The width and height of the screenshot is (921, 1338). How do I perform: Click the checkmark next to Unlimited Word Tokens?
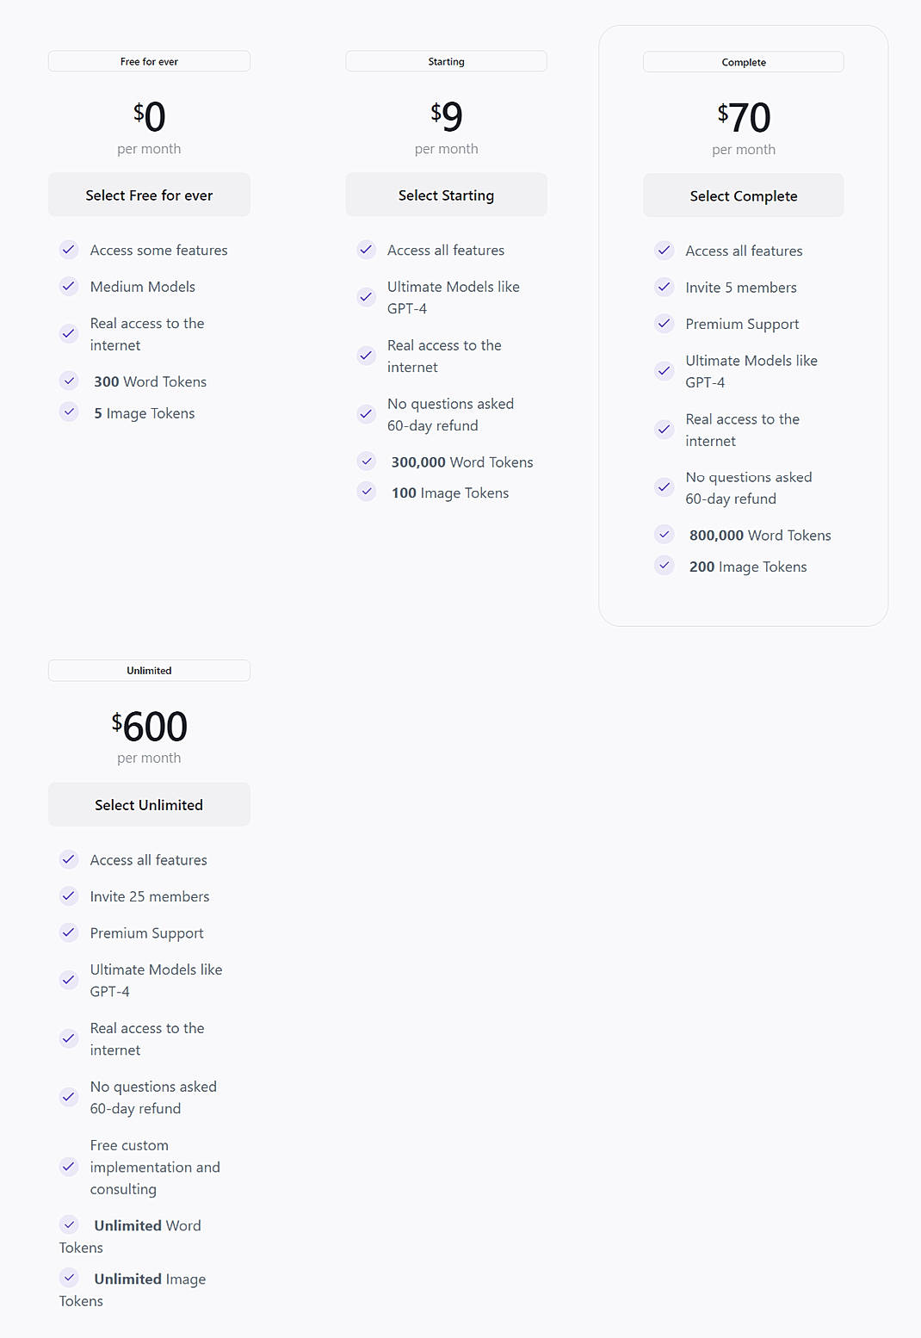tap(69, 1224)
